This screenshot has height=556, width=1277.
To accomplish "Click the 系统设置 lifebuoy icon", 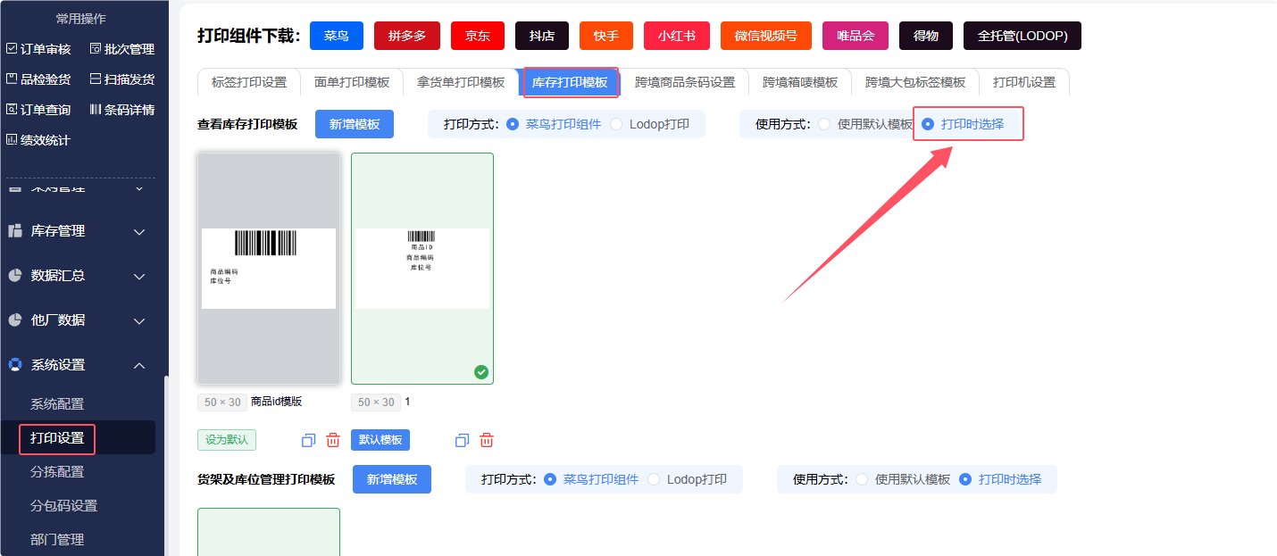I will click(14, 365).
